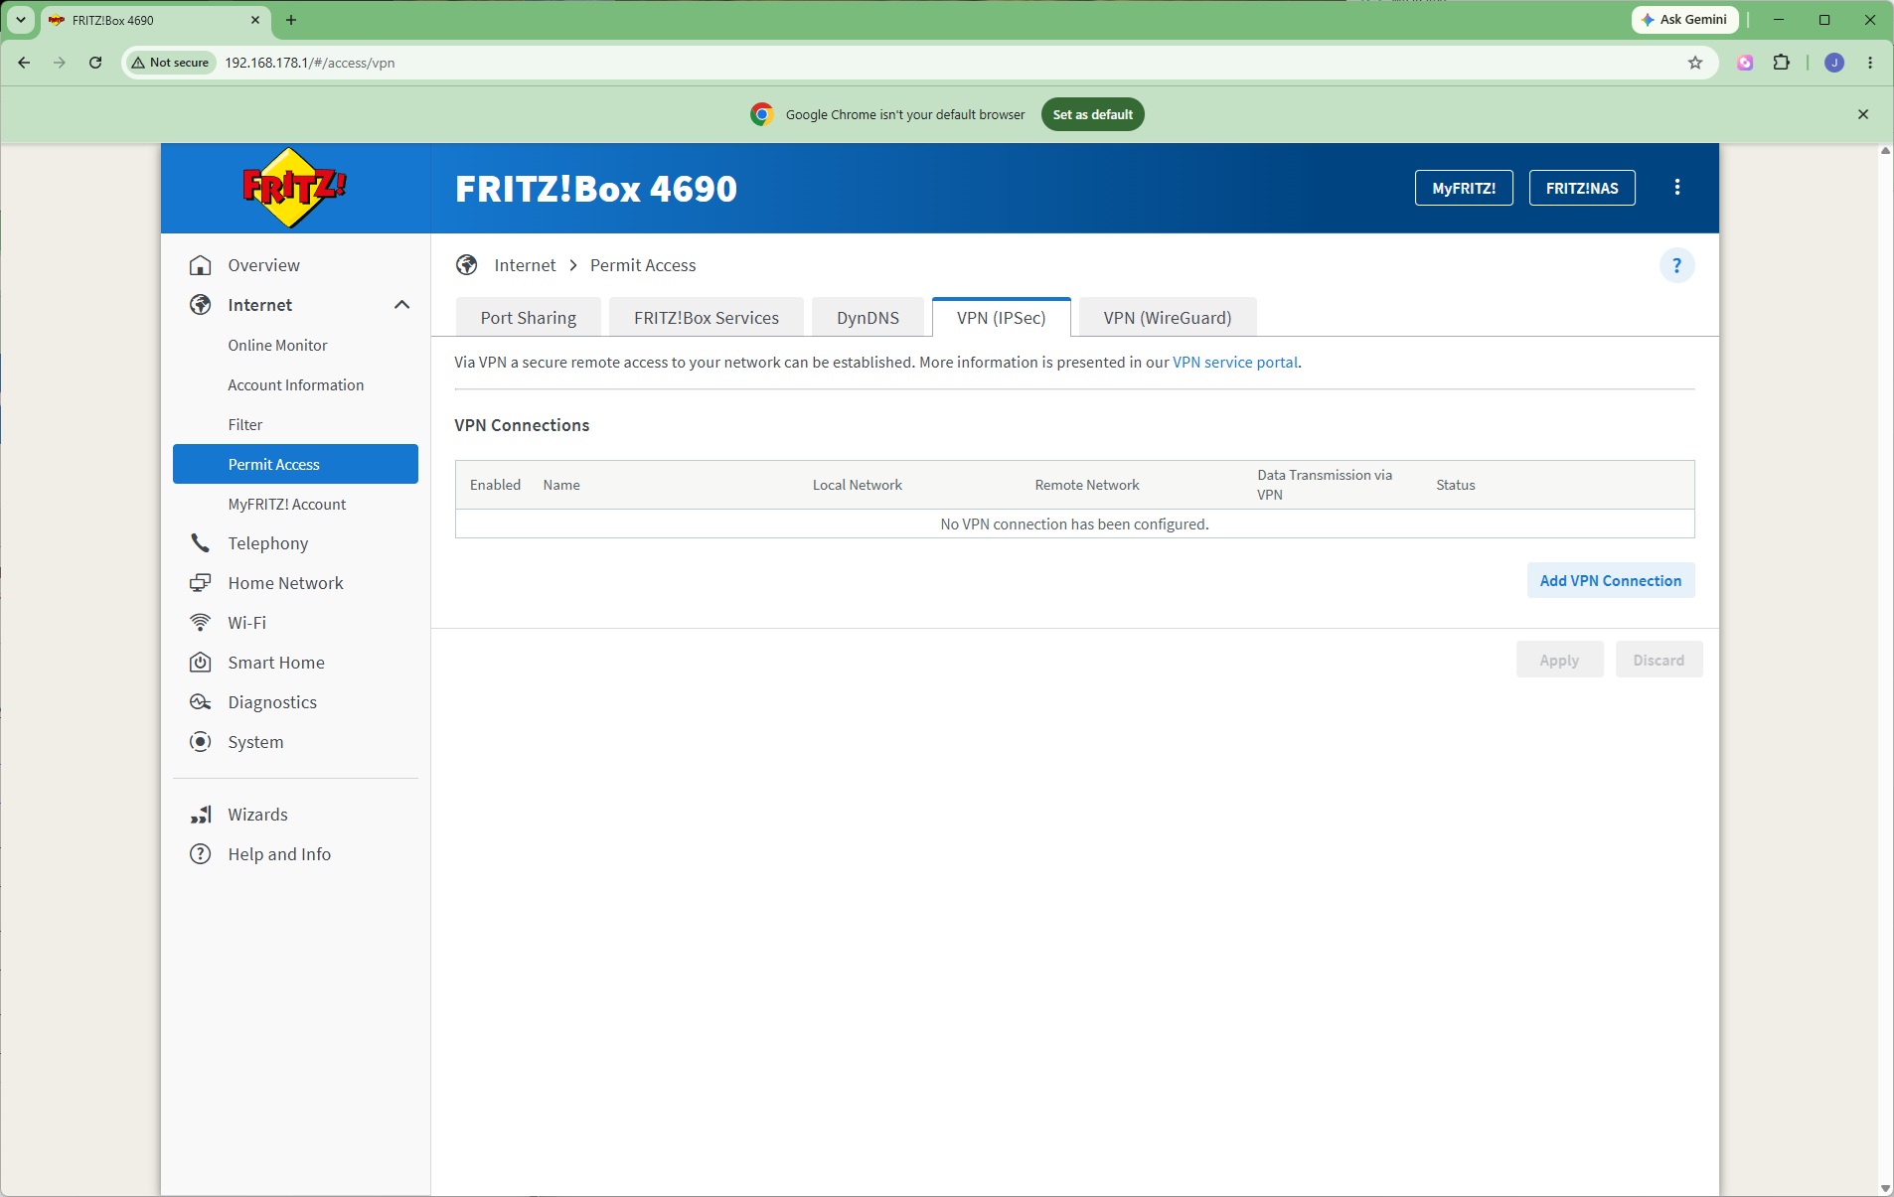Set Chrome as default browser
This screenshot has width=1894, height=1197.
coord(1093,114)
